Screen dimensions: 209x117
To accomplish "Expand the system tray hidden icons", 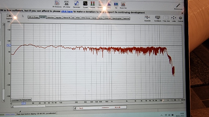I will [x=161, y=115].
